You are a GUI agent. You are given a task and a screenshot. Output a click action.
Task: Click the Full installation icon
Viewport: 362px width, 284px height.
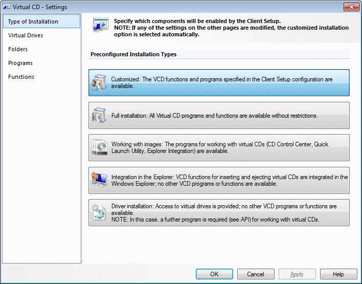click(x=99, y=116)
